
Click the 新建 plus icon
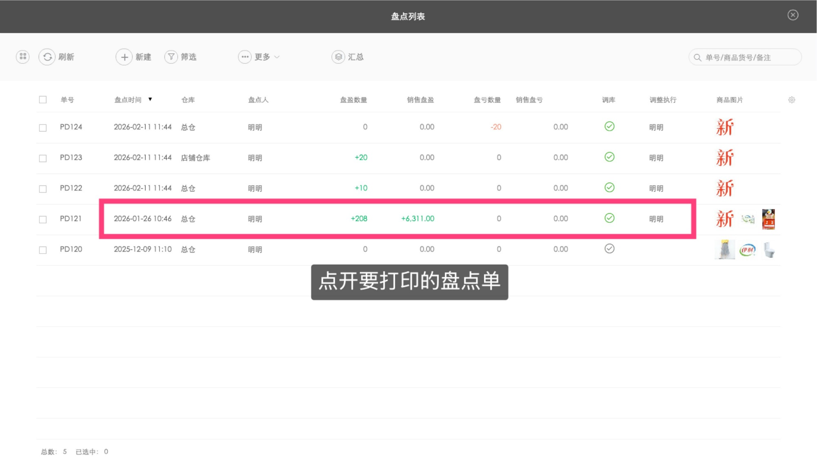tap(124, 57)
